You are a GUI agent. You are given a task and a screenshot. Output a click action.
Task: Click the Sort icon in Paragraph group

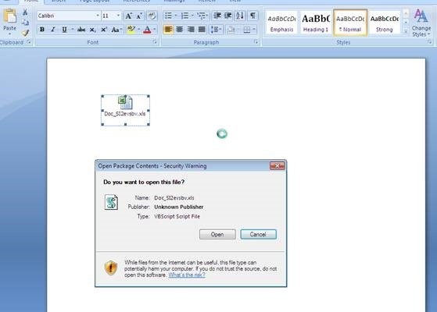240,16
